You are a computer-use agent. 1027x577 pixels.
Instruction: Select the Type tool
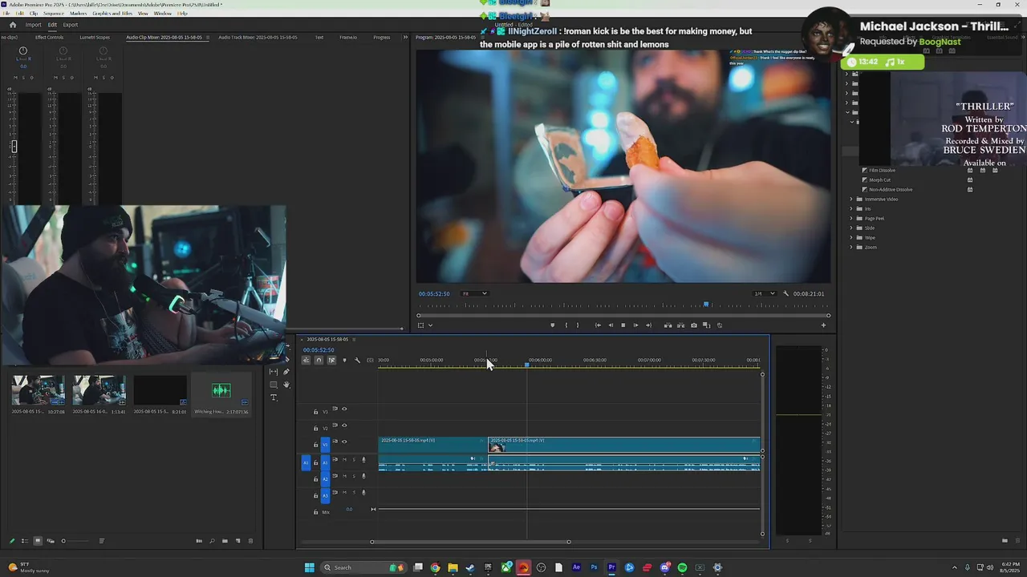click(274, 397)
